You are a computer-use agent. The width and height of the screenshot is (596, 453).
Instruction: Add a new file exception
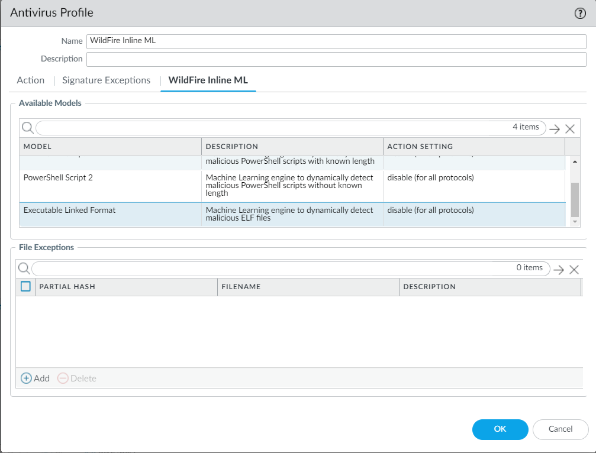click(36, 378)
